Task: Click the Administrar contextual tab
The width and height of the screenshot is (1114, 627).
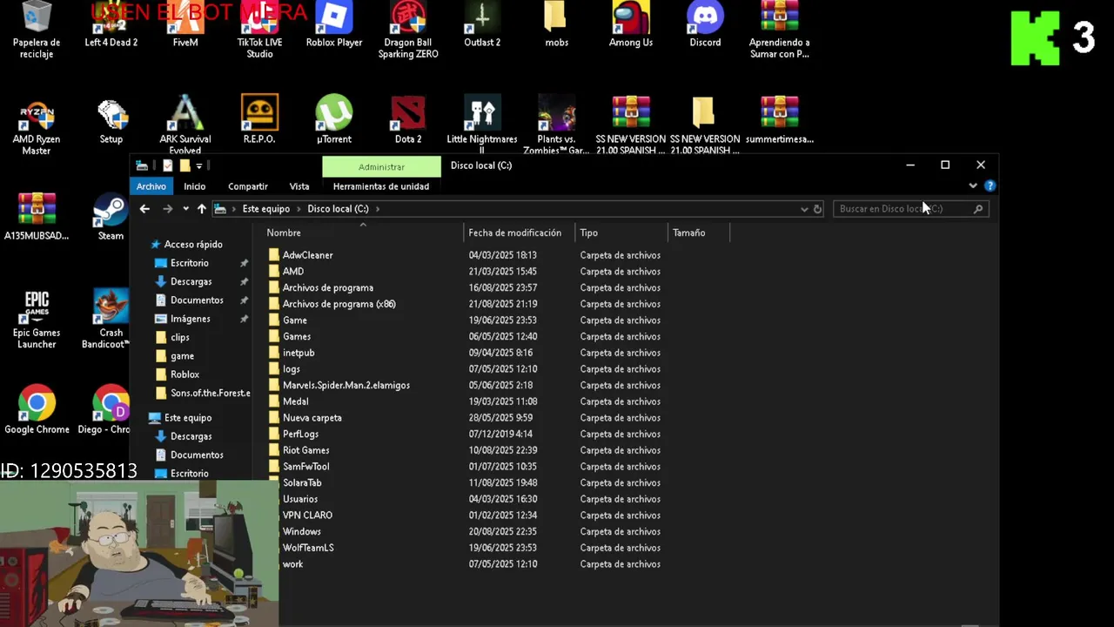Action: 381,166
